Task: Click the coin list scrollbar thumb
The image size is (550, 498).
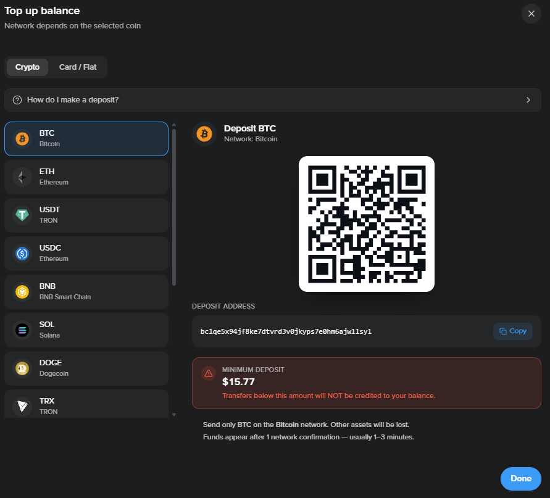Action: click(174, 207)
